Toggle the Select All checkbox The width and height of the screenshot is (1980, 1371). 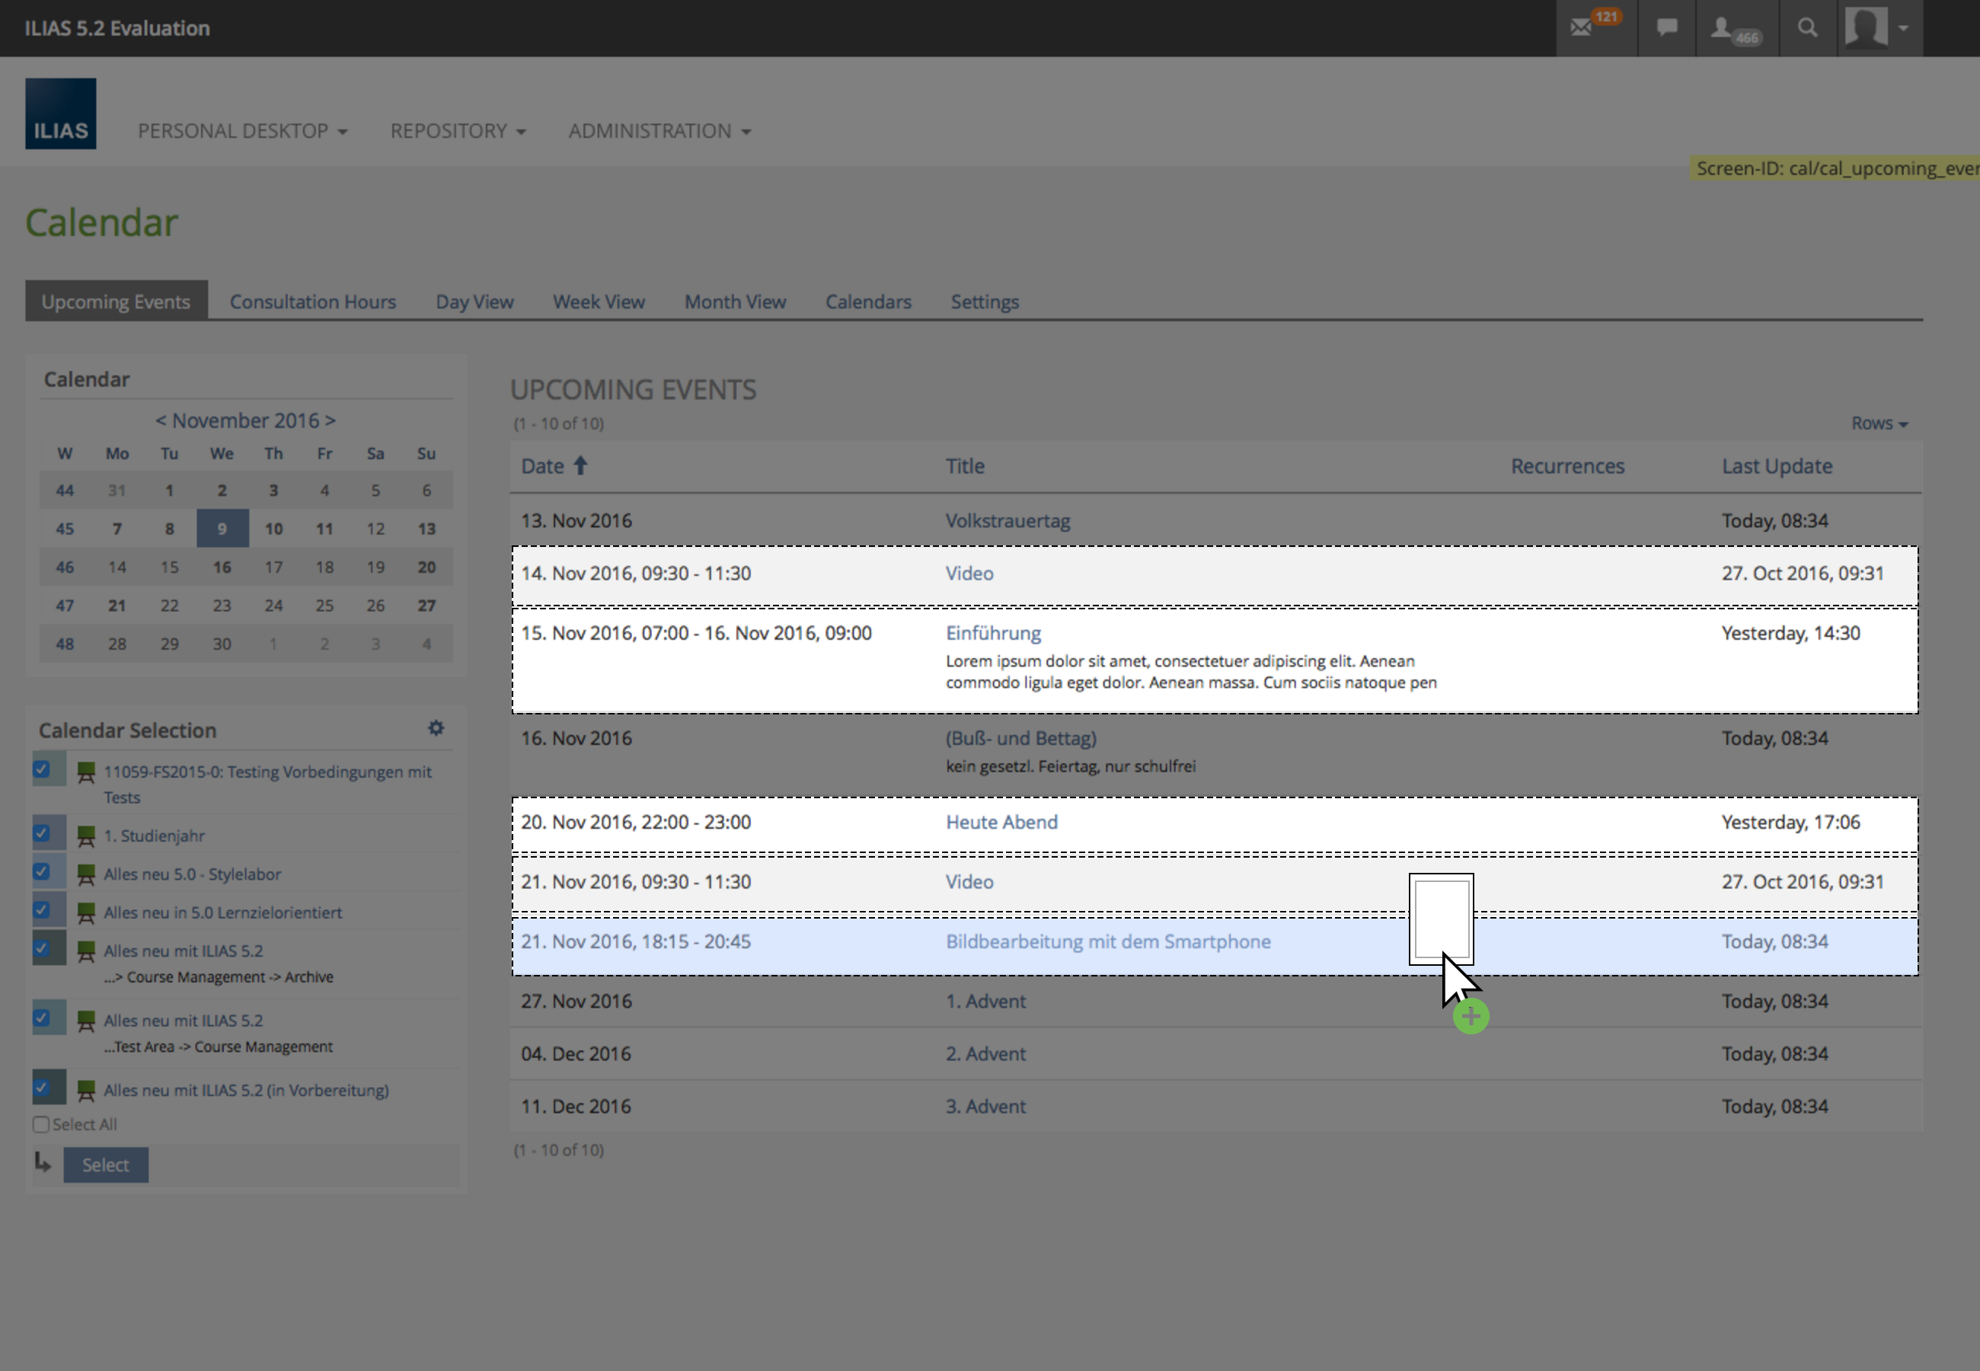click(40, 1124)
